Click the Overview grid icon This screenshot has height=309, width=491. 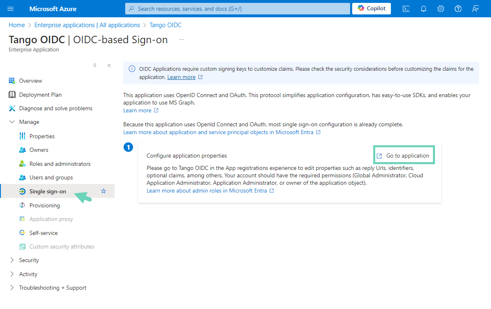click(12, 81)
